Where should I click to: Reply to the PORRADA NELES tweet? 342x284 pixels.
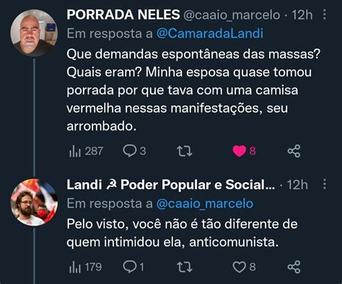coord(134,151)
